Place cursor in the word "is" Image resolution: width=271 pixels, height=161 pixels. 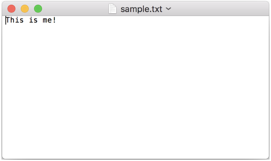click(x=33, y=20)
